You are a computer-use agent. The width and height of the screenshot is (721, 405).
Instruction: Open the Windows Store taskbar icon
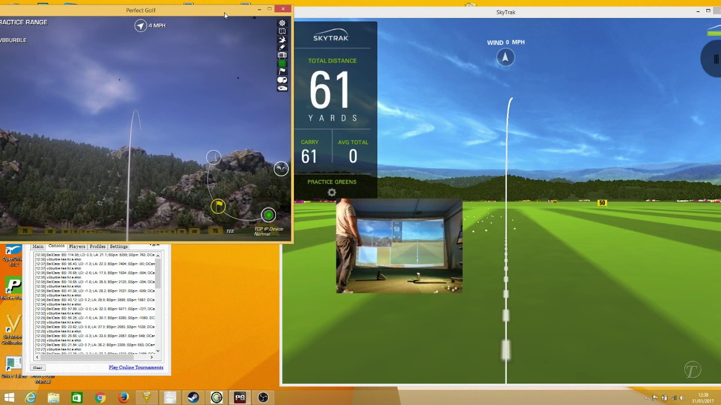point(77,398)
